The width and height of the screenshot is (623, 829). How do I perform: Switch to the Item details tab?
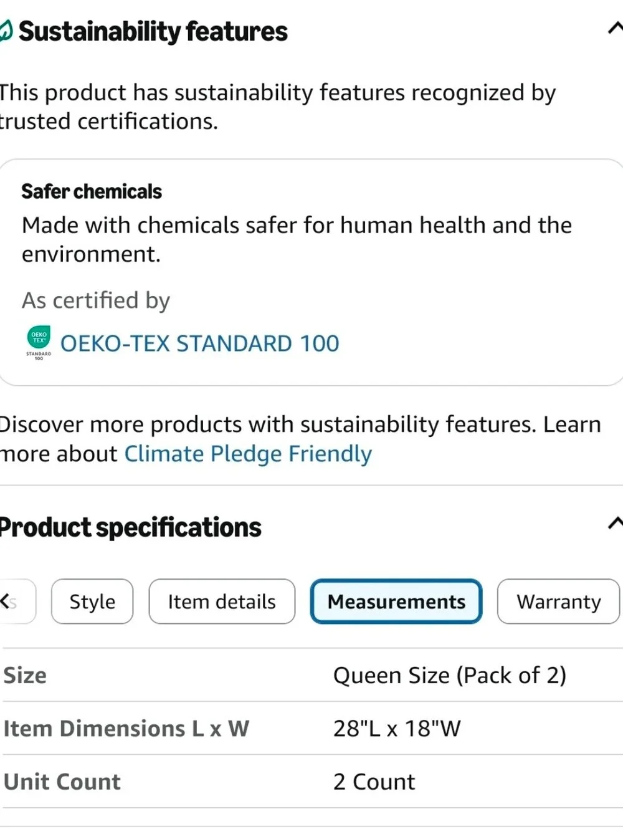222,601
